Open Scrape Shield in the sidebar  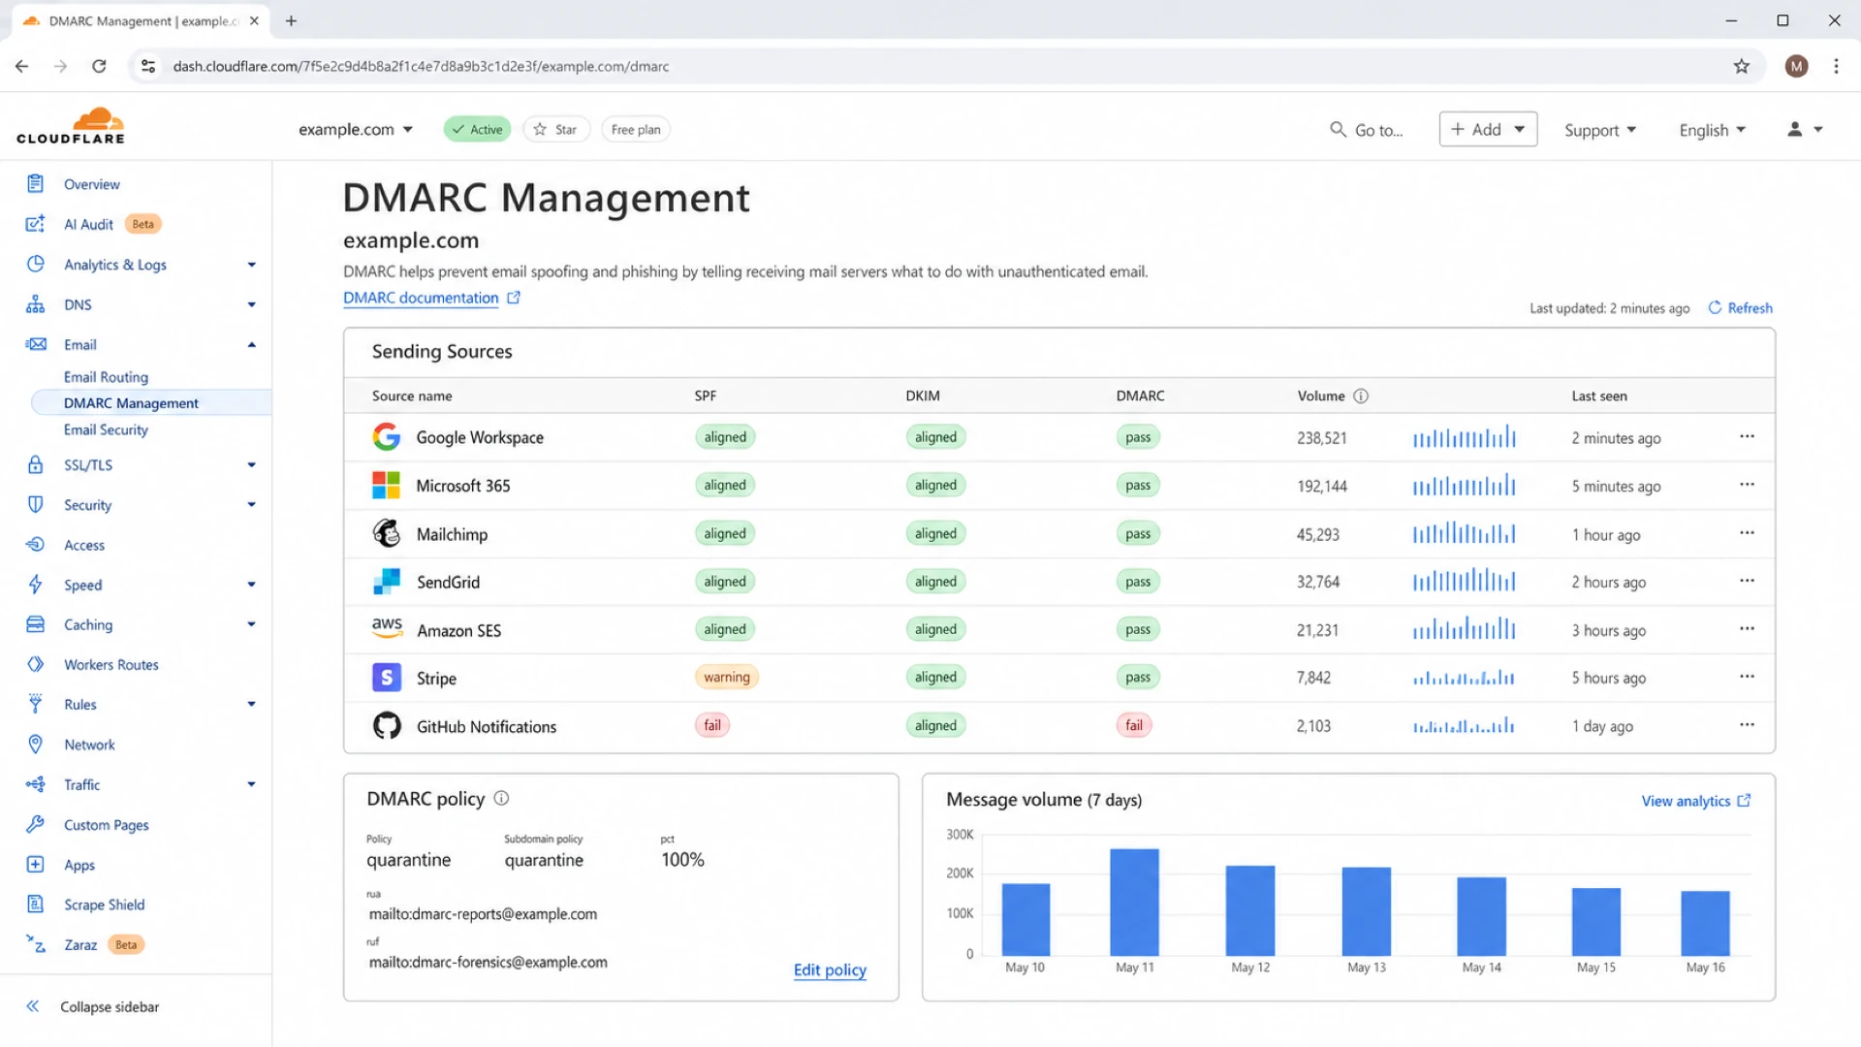click(104, 904)
